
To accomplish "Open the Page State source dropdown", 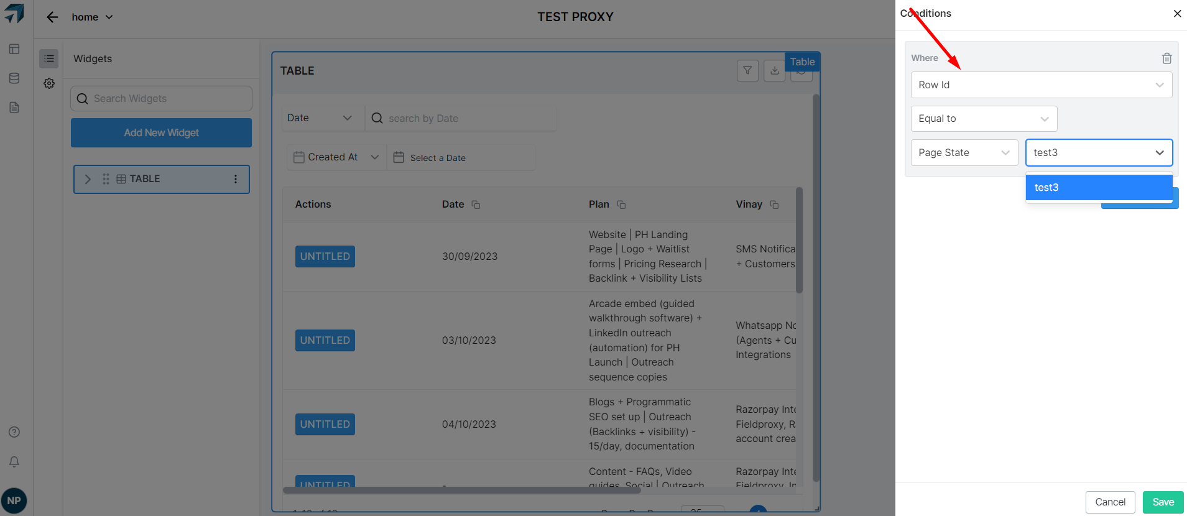I will [x=964, y=153].
